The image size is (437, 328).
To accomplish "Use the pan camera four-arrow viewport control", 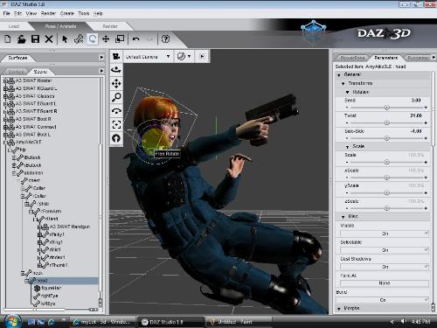I will coord(116,84).
